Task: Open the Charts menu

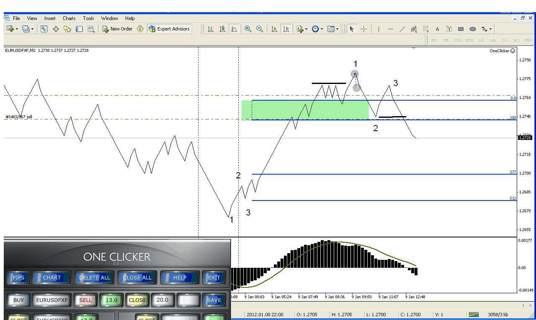Action: click(x=69, y=18)
